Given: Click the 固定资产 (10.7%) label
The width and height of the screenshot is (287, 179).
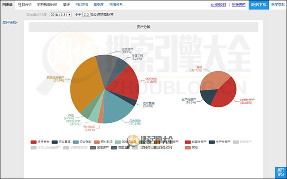Looking at the screenshot, I should [x=127, y=51].
